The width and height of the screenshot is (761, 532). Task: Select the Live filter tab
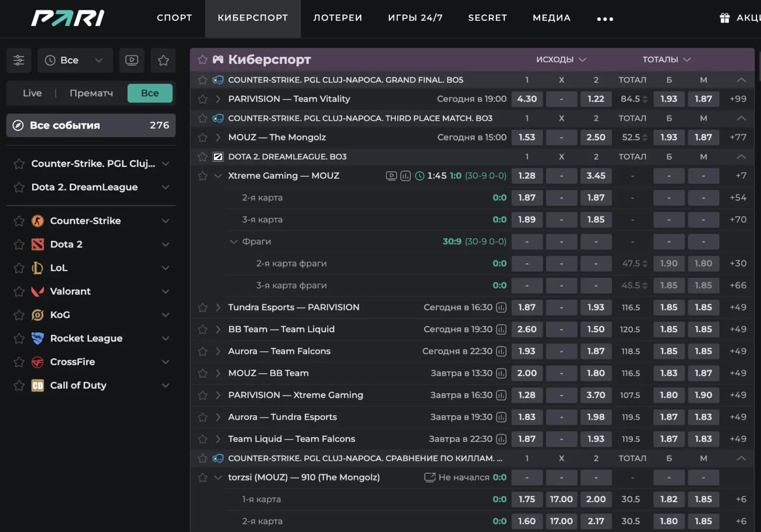pos(32,93)
